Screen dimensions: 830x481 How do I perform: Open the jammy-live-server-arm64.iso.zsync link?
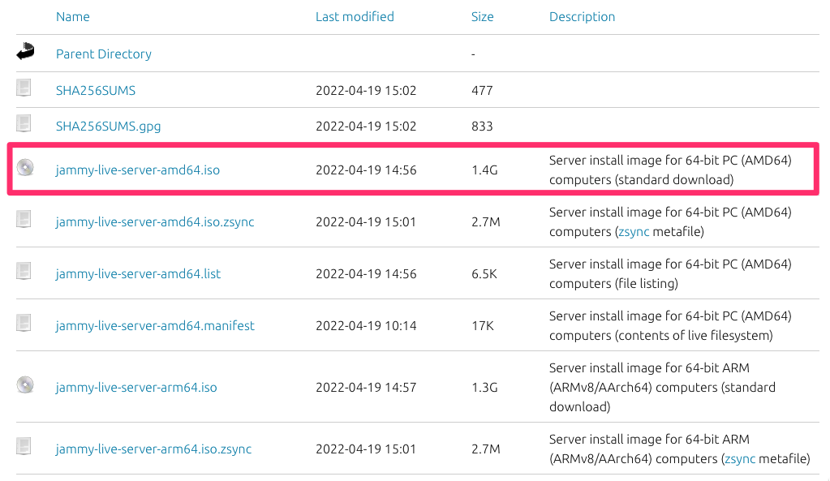pyautogui.click(x=153, y=449)
